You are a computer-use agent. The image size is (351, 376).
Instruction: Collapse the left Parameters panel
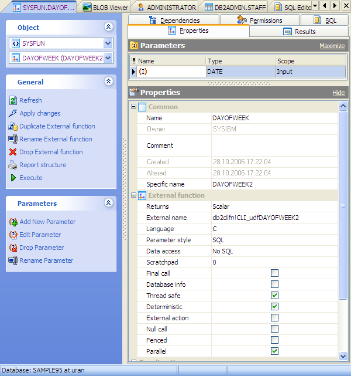click(x=109, y=203)
